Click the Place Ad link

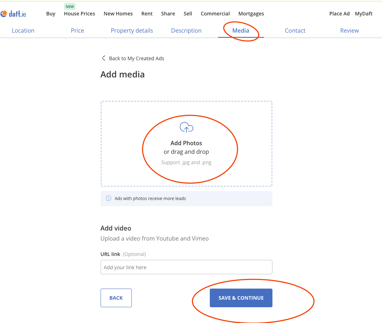[339, 14]
